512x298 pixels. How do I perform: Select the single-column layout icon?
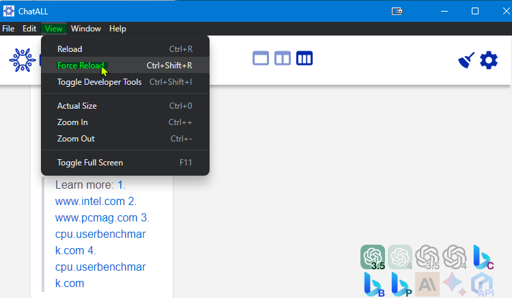coord(261,59)
